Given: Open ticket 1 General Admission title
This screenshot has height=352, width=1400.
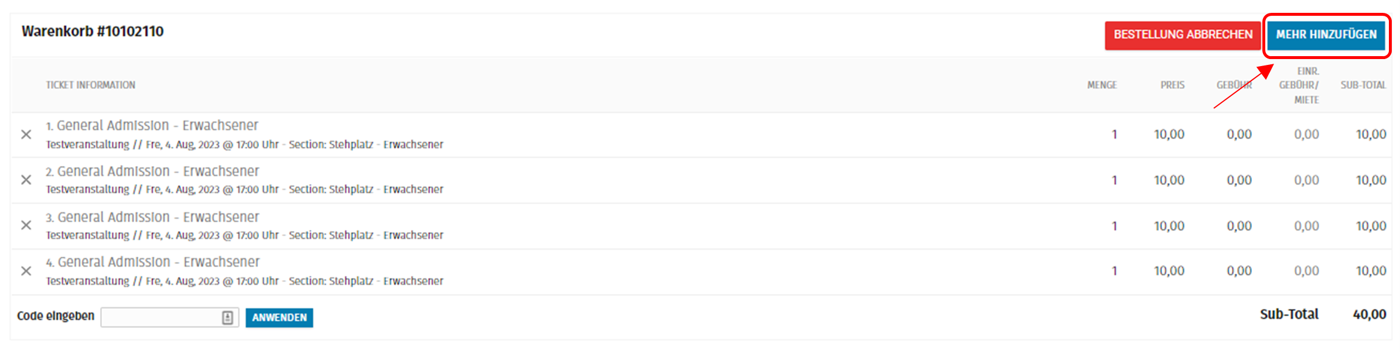Looking at the screenshot, I should 157,126.
